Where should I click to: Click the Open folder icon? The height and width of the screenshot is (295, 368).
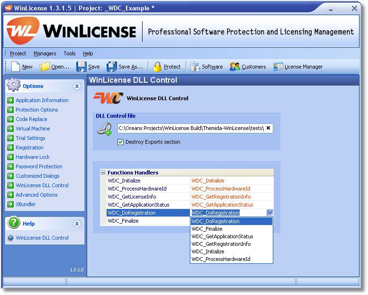pyautogui.click(x=45, y=67)
